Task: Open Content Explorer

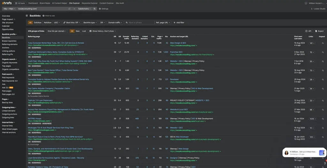Action: click(107, 3)
